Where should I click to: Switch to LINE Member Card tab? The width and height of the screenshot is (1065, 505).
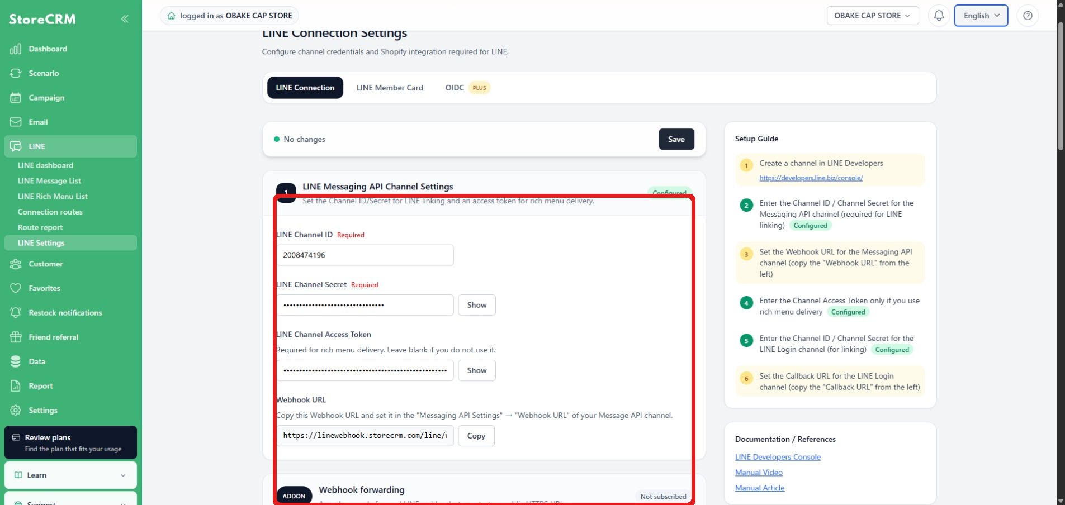[390, 88]
